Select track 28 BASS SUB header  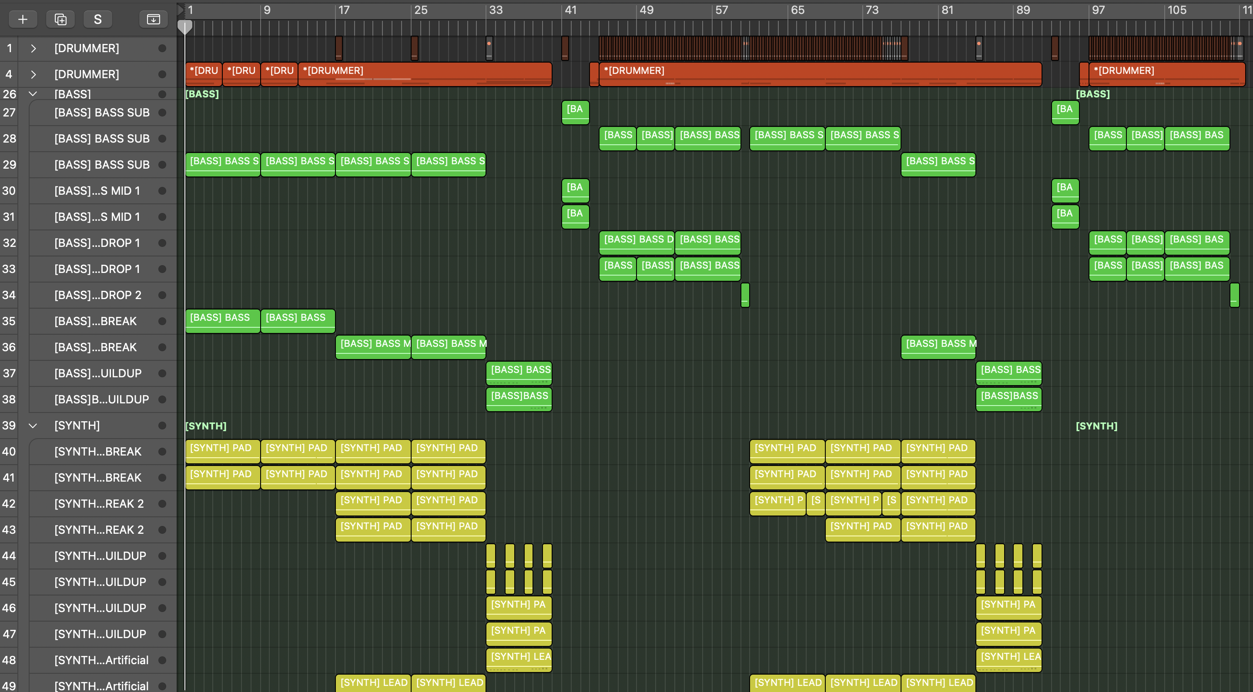click(x=102, y=139)
